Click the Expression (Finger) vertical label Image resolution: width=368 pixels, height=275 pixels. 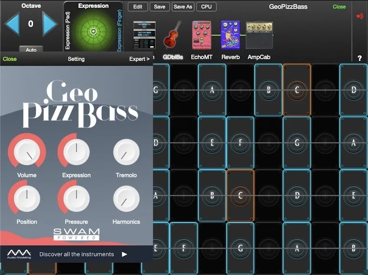(119, 30)
